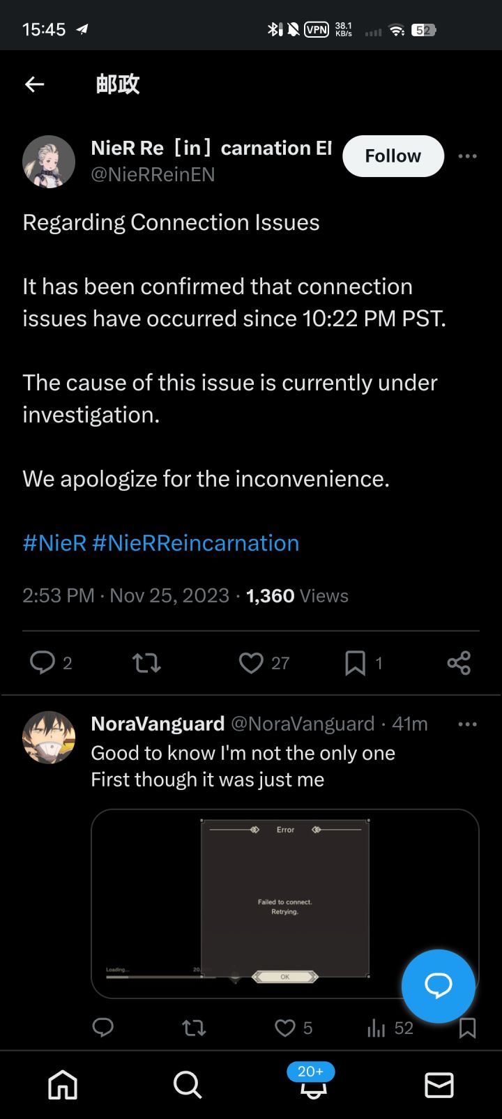The width and height of the screenshot is (502, 1119).
Task: Like the main post with 27 likes
Action: click(251, 662)
